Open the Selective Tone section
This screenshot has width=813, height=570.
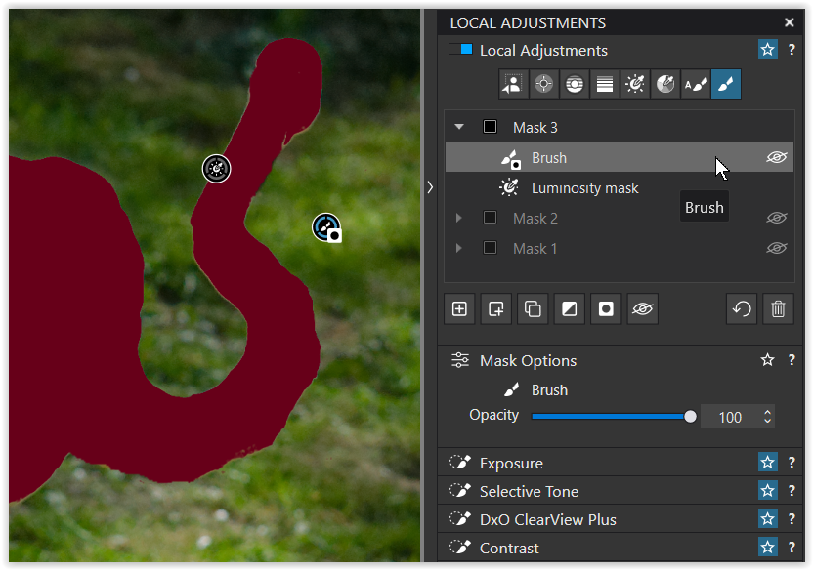(529, 491)
